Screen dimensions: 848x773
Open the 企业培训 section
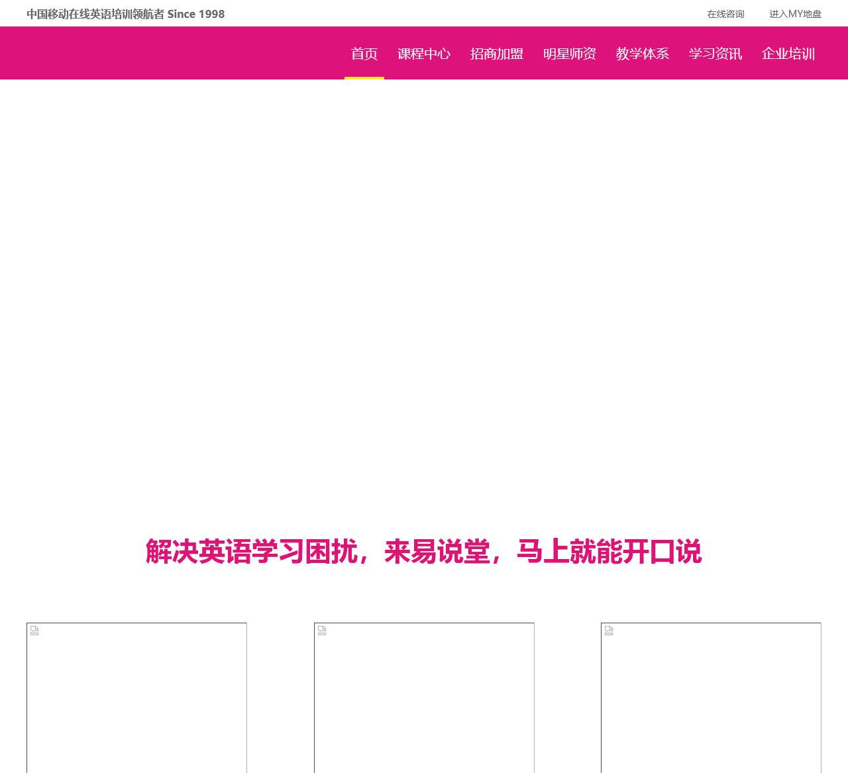pyautogui.click(x=788, y=54)
